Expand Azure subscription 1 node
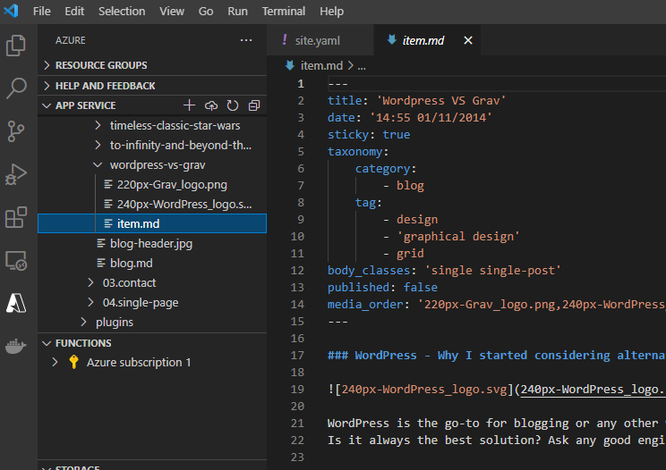This screenshot has width=666, height=470. pos(55,363)
